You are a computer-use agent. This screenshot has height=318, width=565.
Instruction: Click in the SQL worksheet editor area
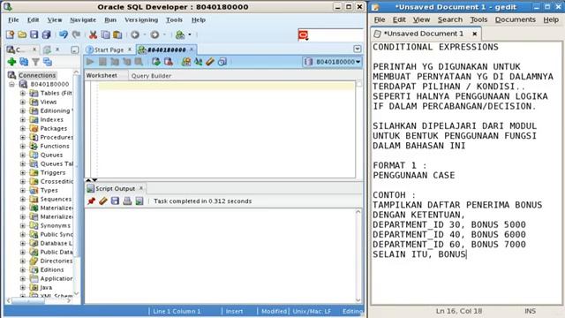(x=226, y=130)
